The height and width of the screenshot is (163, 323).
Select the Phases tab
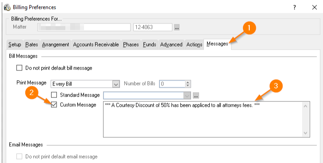pyautogui.click(x=131, y=45)
